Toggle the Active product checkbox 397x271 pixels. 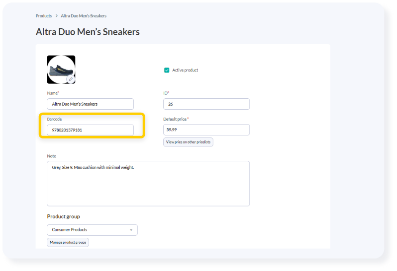(x=167, y=70)
